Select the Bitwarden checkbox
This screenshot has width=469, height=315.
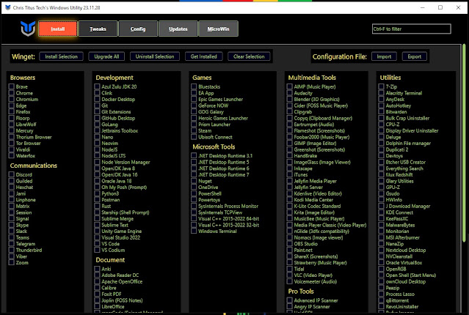point(382,111)
